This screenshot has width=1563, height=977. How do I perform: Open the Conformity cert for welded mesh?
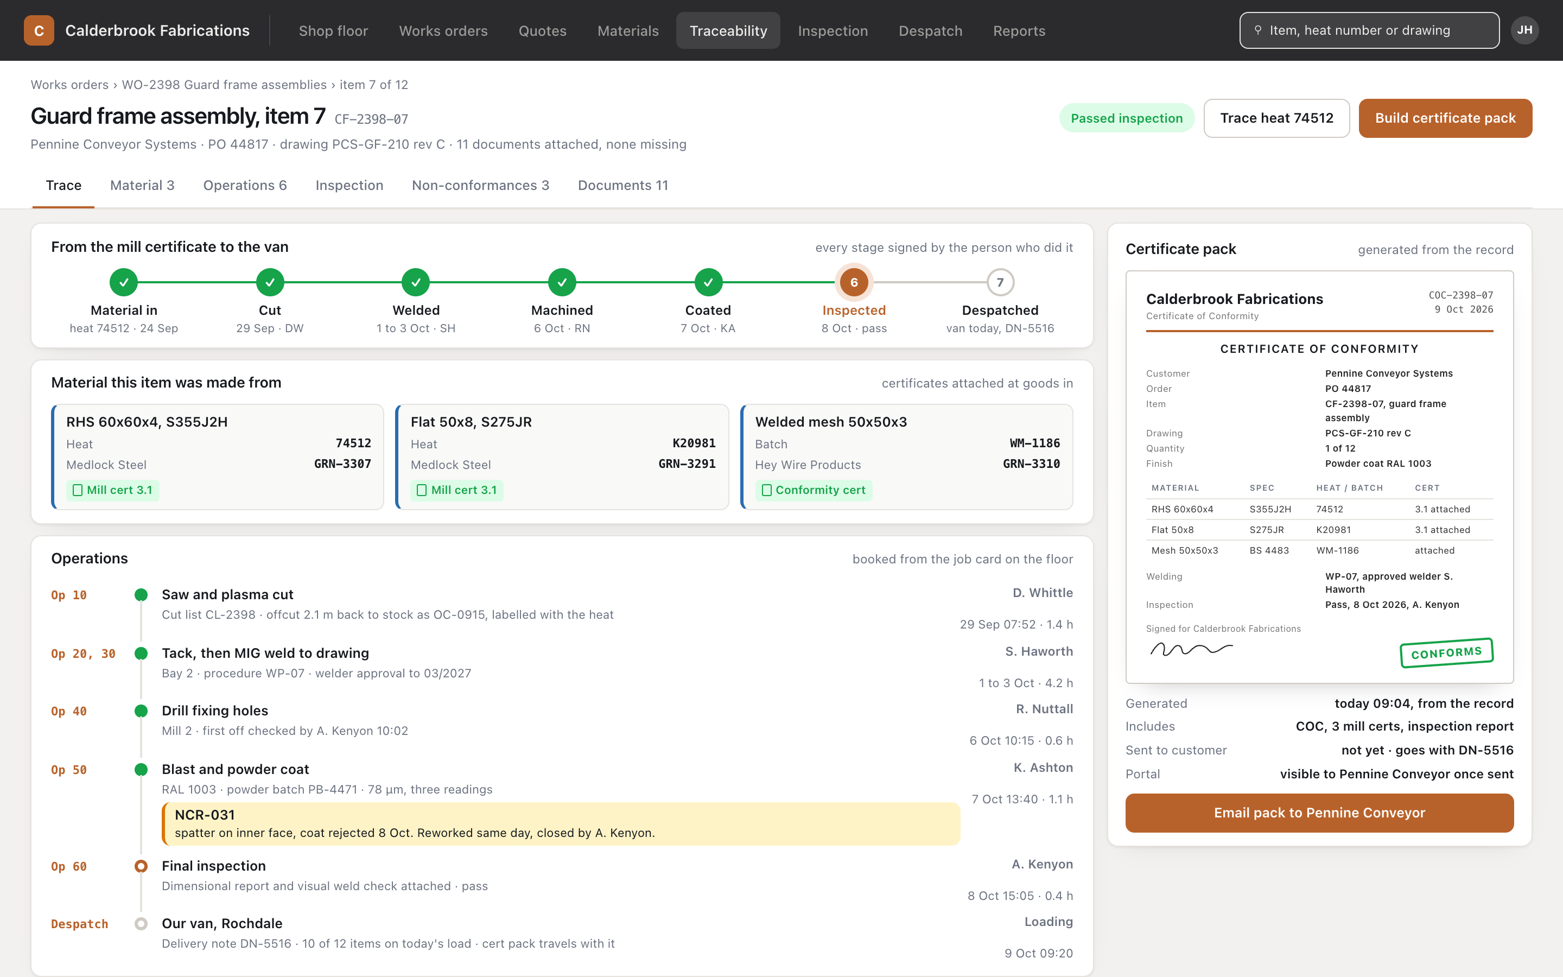[x=813, y=491]
